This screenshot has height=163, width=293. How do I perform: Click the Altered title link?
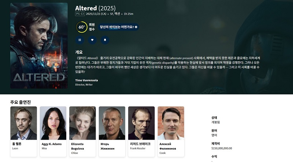[x=86, y=8]
